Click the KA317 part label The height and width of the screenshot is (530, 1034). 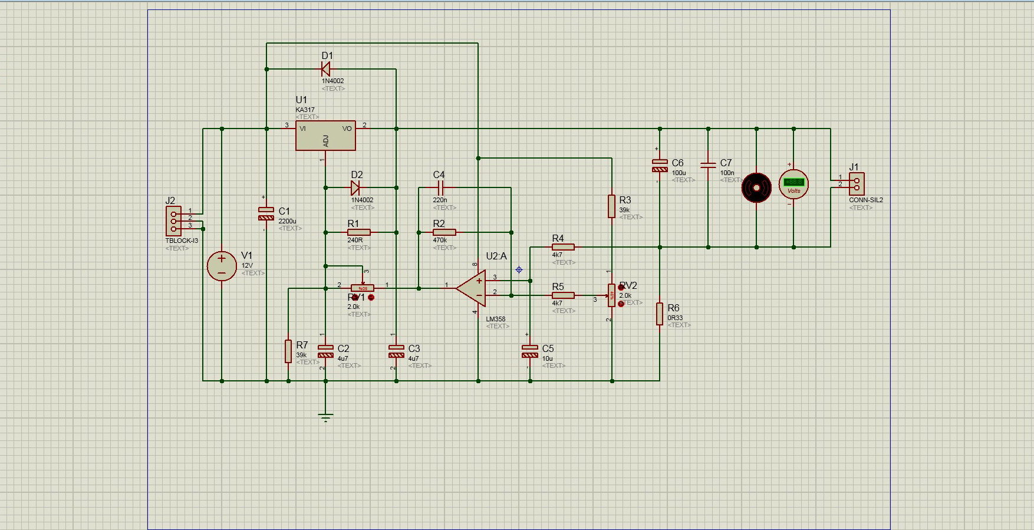point(305,110)
